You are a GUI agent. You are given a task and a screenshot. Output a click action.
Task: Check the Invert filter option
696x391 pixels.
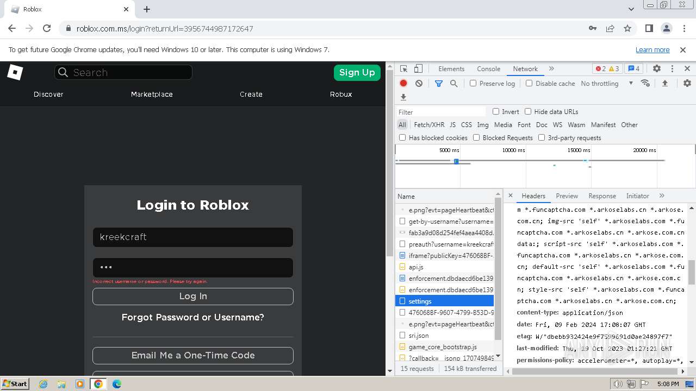click(496, 111)
